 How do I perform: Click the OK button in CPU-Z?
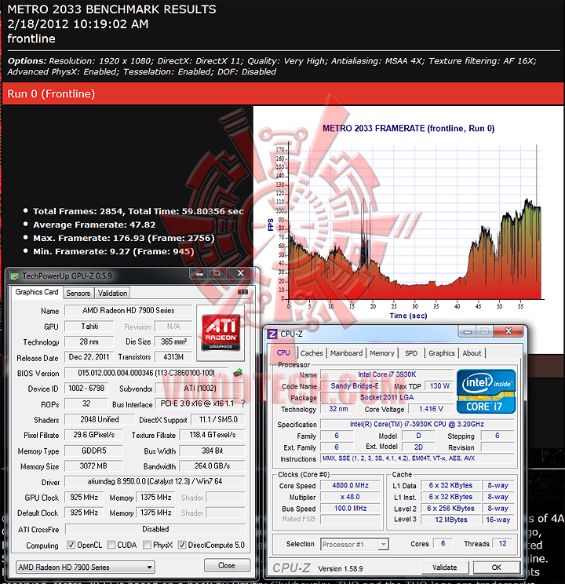coord(497,568)
